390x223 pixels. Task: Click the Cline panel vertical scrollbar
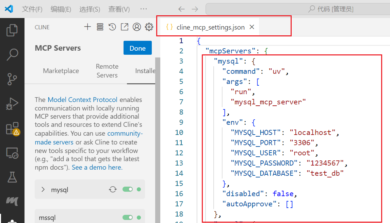pyautogui.click(x=158, y=140)
